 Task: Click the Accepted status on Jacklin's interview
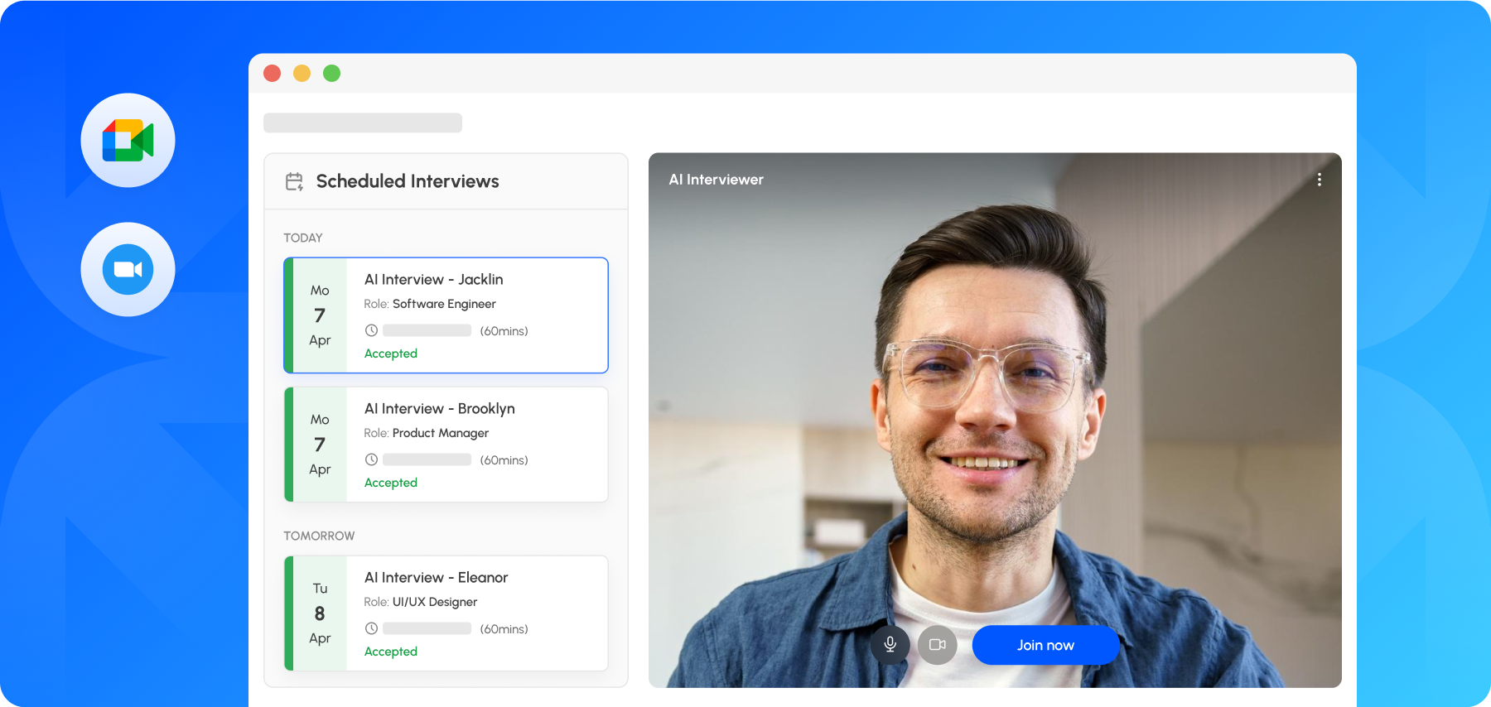pyautogui.click(x=391, y=353)
